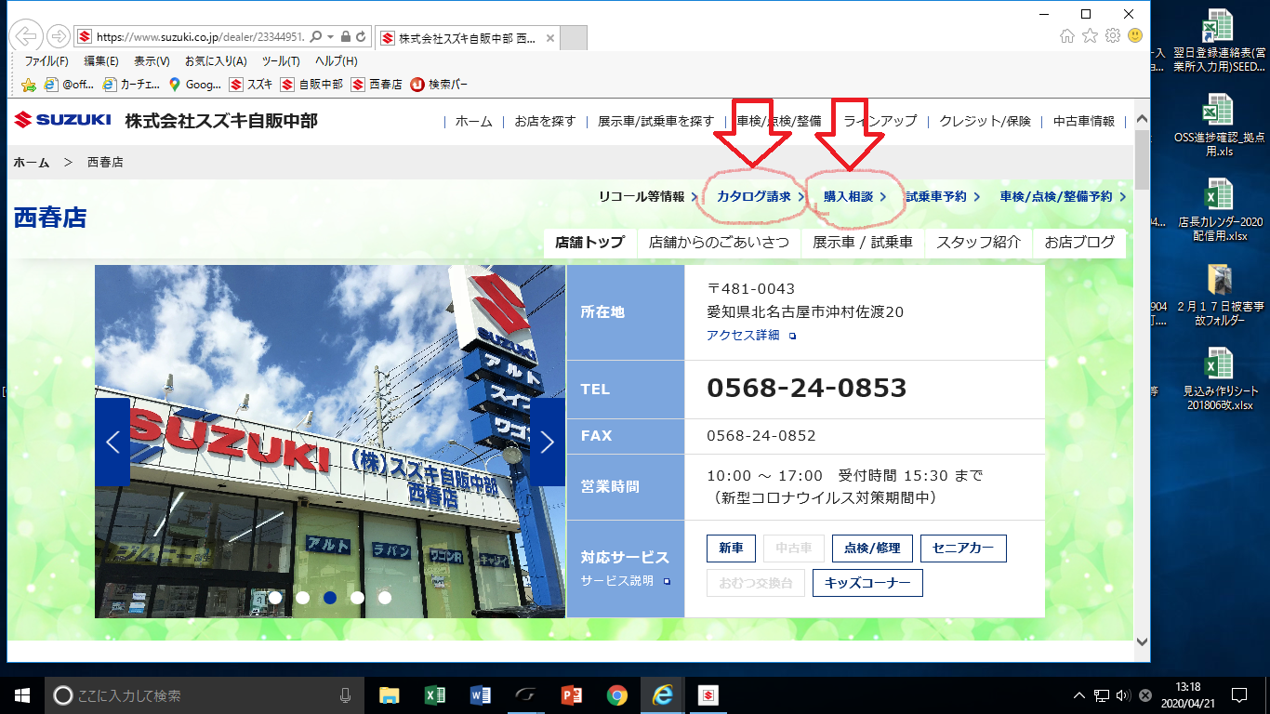Open the アクセス詳細 link
This screenshot has width=1270, height=714.
(x=751, y=336)
